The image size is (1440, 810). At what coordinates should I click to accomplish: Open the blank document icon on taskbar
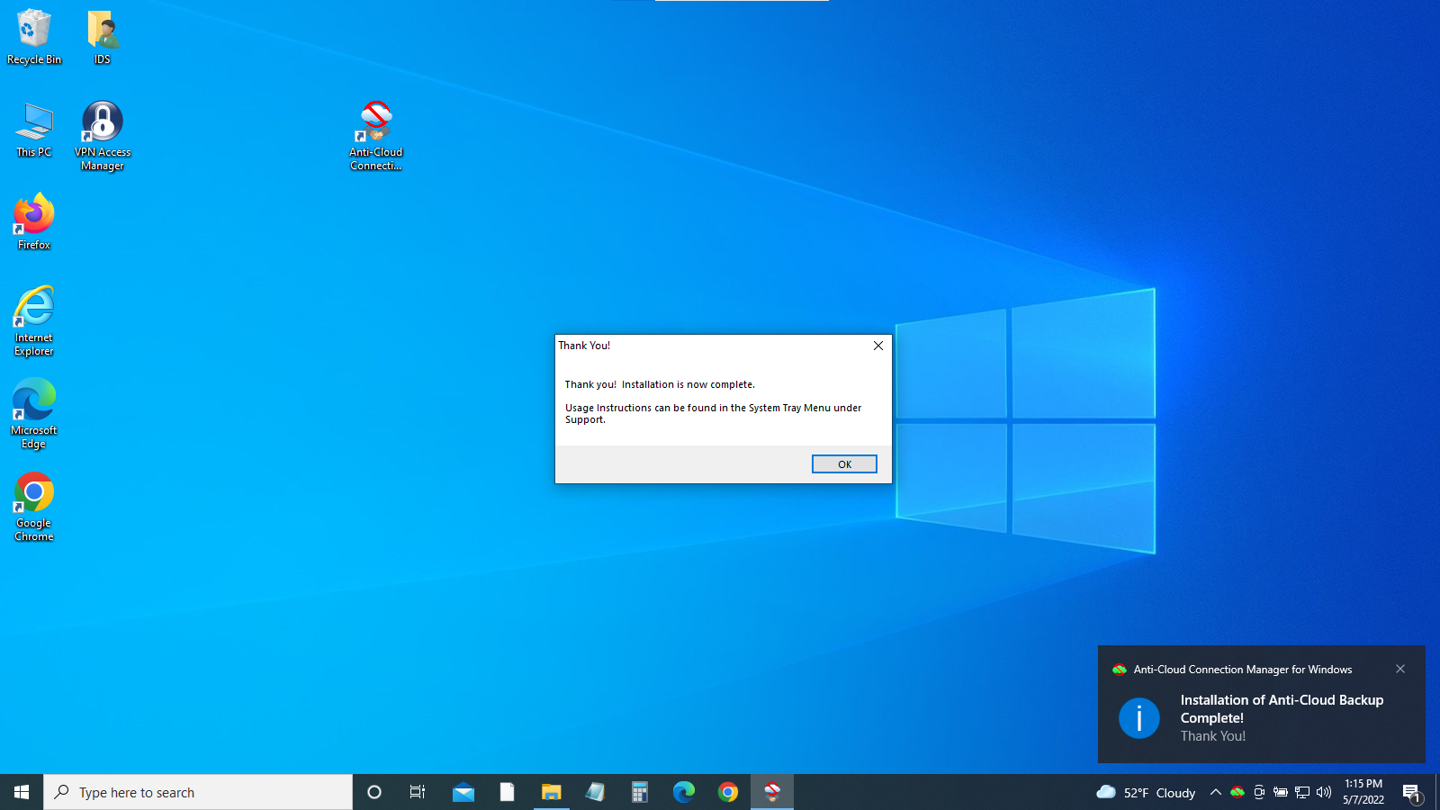pos(507,792)
